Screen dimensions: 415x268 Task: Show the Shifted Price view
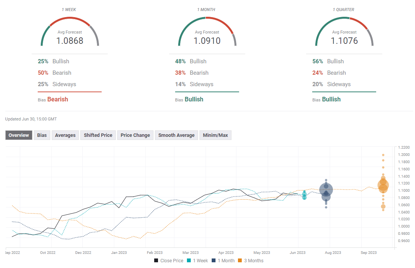pyautogui.click(x=98, y=135)
